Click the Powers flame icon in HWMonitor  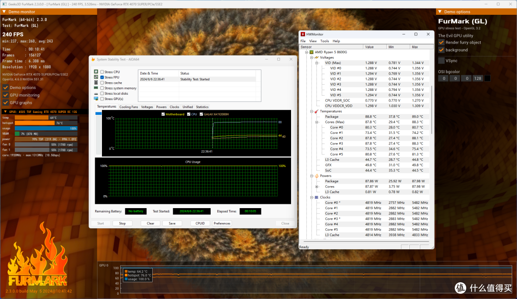pyautogui.click(x=316, y=176)
